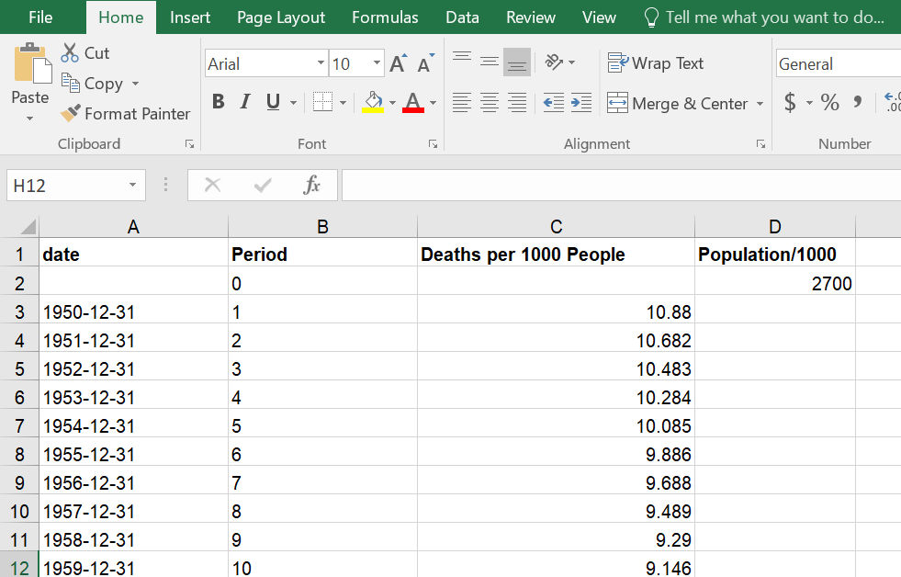The height and width of the screenshot is (577, 901).
Task: Click the Format Painter icon
Action: point(70,114)
